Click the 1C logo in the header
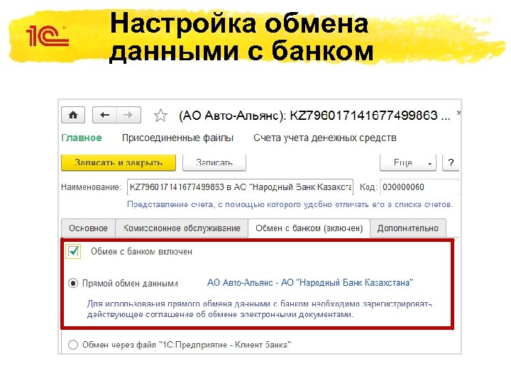Viewport: 511px width, 383px height. click(48, 36)
